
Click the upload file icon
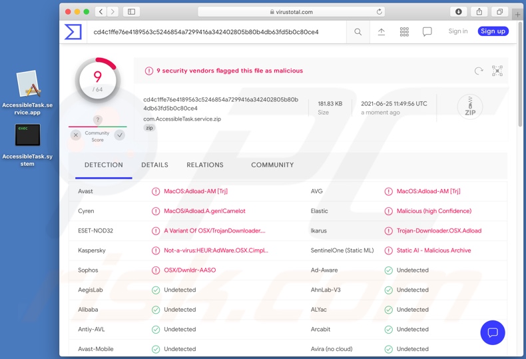382,32
